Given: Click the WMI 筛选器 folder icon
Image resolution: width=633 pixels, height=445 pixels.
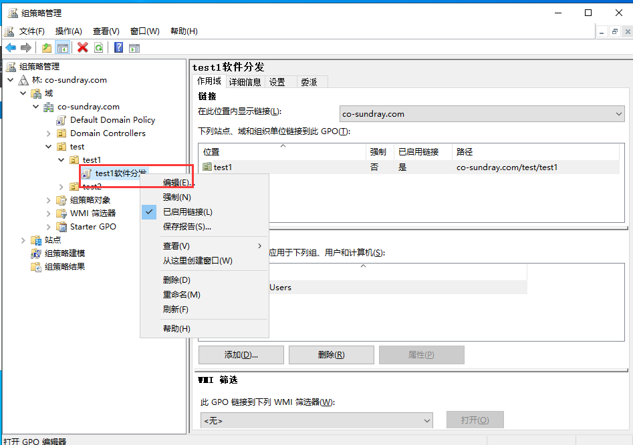Looking at the screenshot, I should (61, 213).
